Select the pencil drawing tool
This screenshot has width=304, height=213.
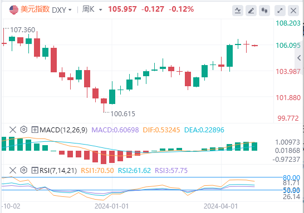pos(251,11)
